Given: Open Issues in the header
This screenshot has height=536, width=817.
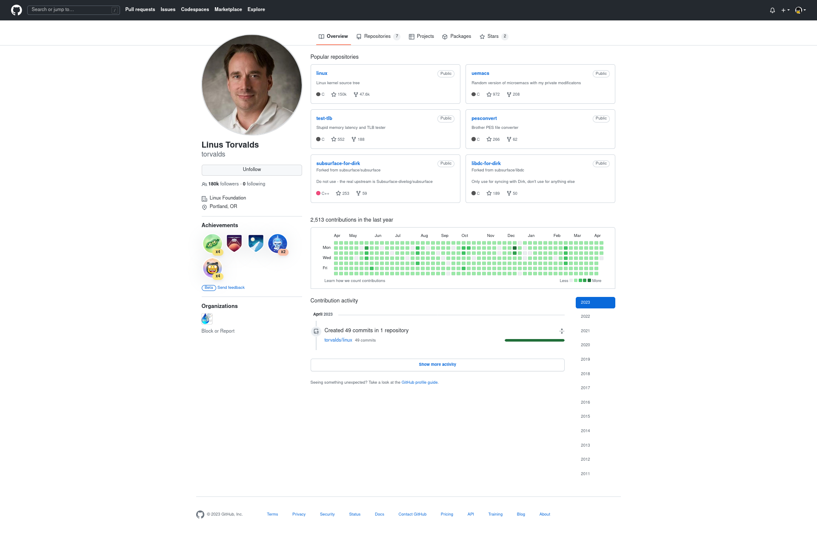Looking at the screenshot, I should point(168,9).
